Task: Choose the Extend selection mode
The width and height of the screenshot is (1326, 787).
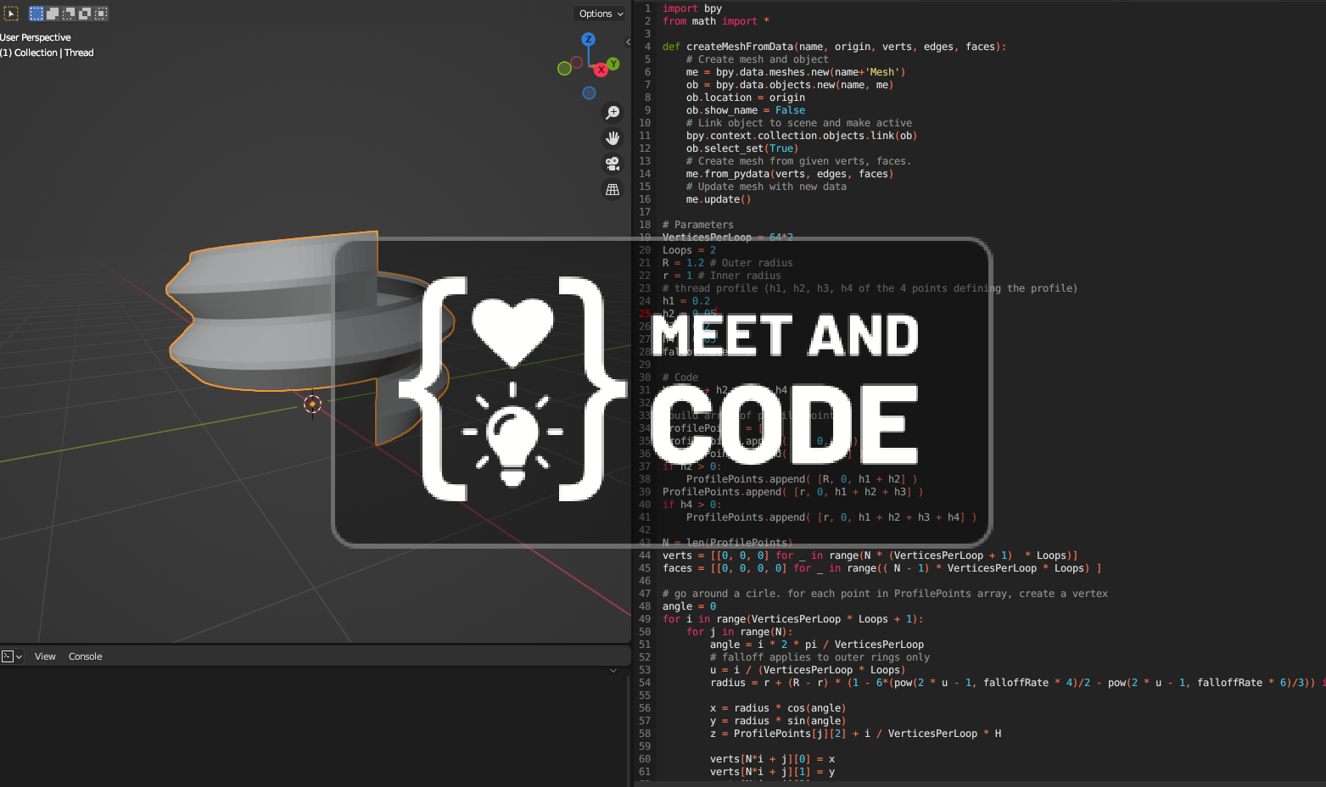Action: [x=53, y=14]
